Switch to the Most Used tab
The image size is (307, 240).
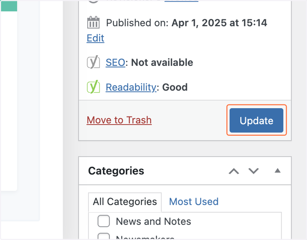pyautogui.click(x=194, y=202)
